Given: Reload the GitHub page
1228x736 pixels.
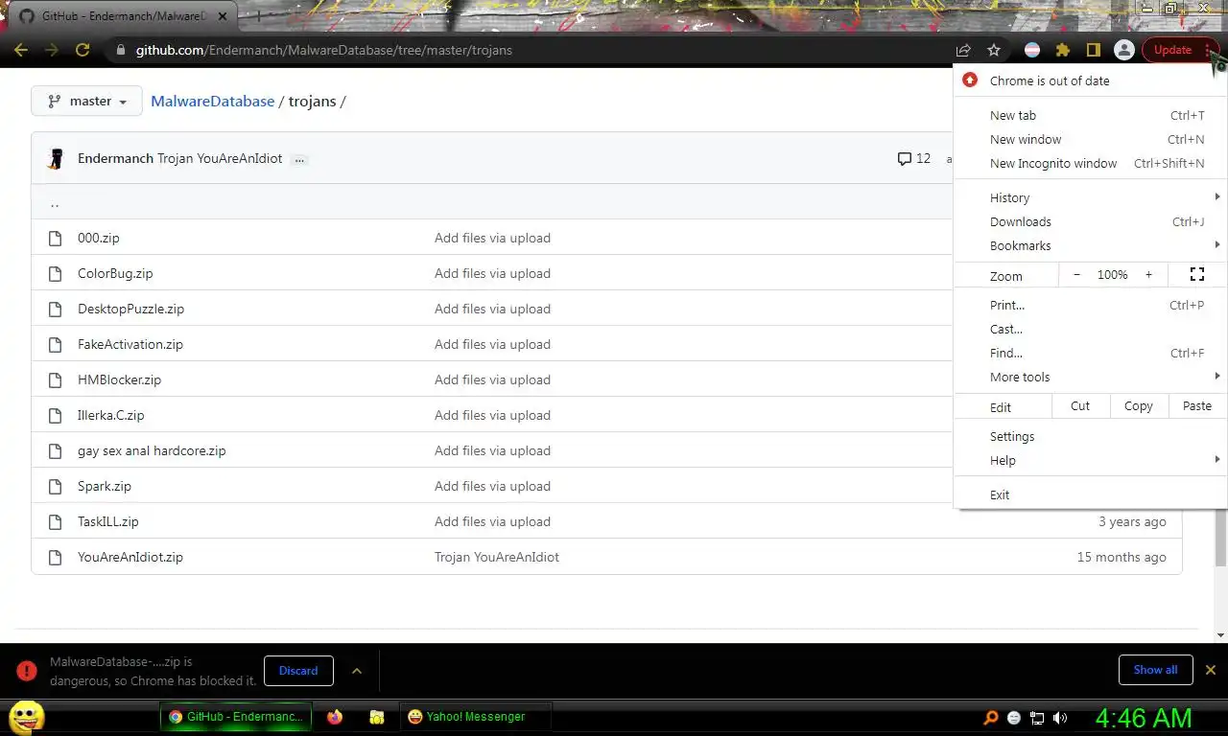Looking at the screenshot, I should 83,50.
